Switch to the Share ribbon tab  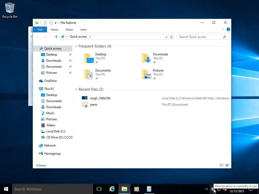pos(69,30)
